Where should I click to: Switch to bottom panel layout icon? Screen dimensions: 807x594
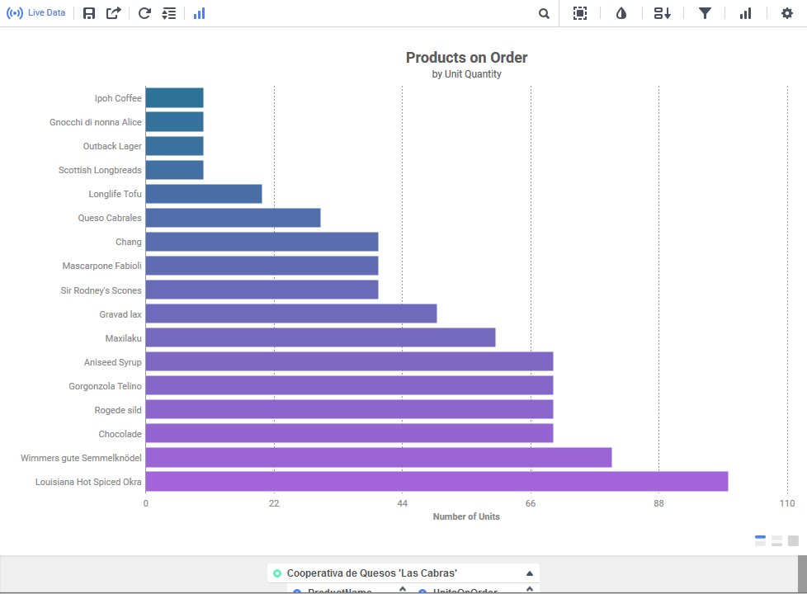pos(776,540)
